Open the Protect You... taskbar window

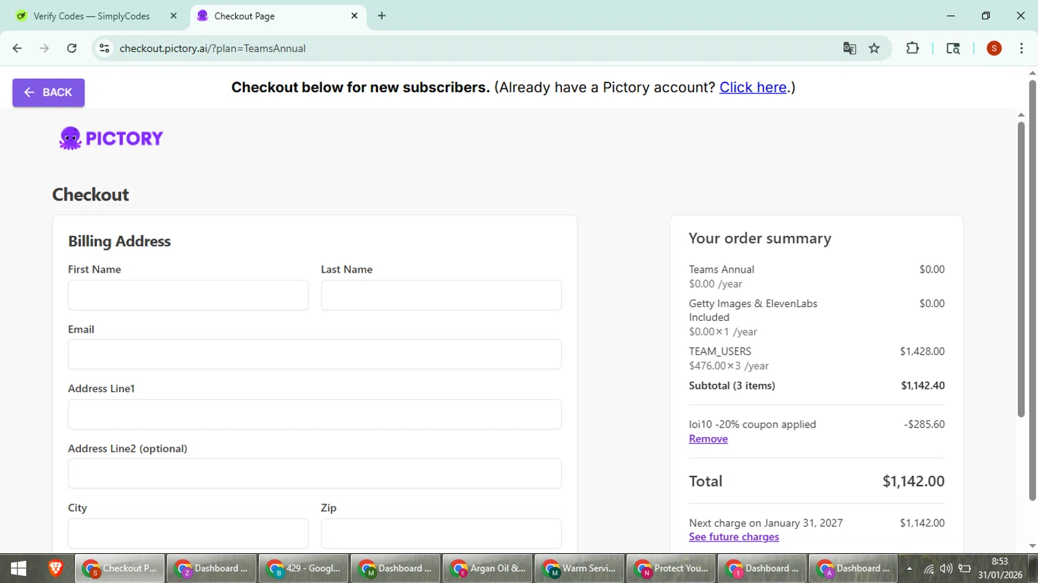click(x=671, y=568)
